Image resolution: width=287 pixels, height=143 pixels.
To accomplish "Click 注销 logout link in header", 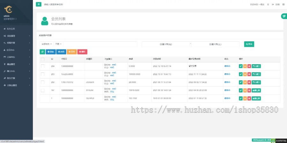I will [277, 4].
